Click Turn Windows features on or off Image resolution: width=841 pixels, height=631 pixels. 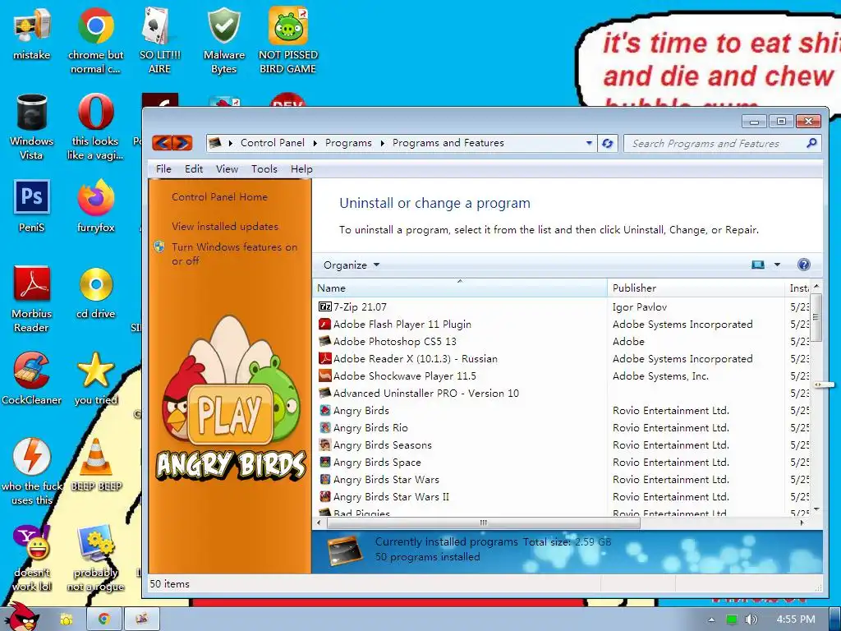pos(234,254)
